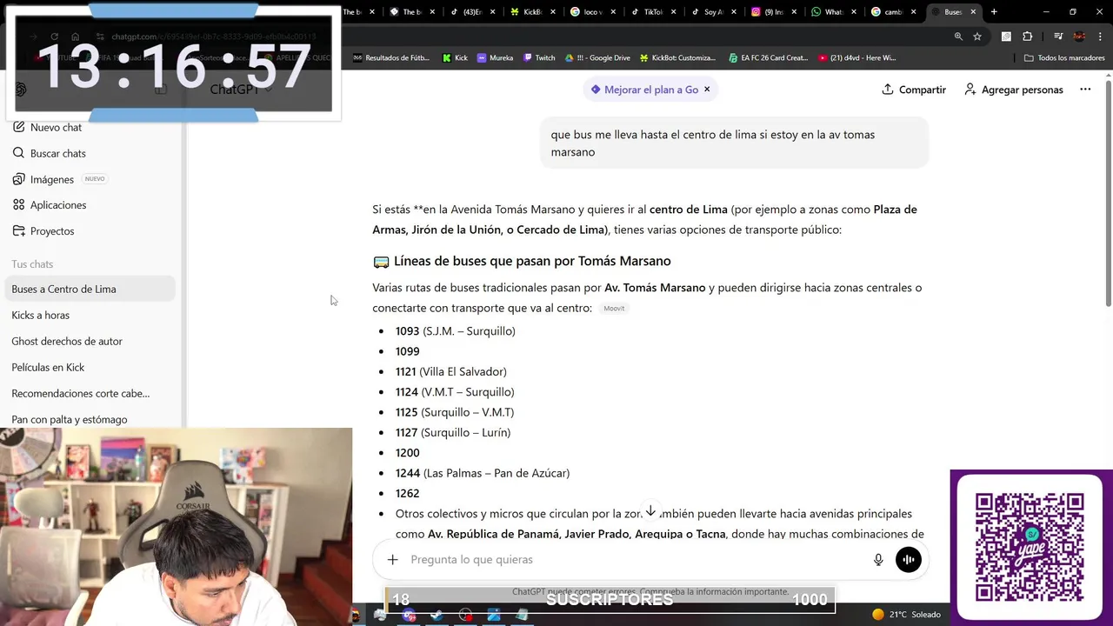This screenshot has width=1113, height=626.
Task: Open Todos los marcadores folder
Action: point(1064,58)
